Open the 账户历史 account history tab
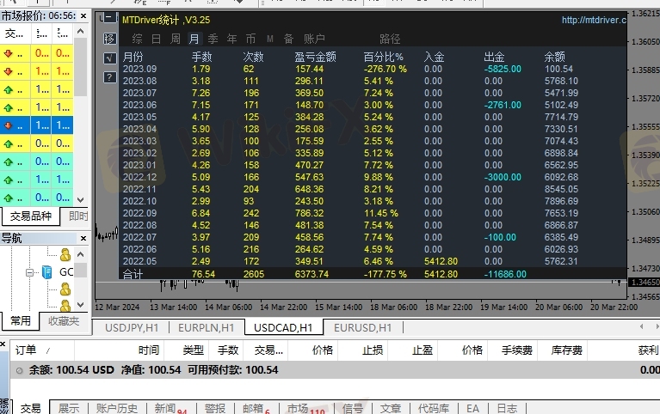The height and width of the screenshot is (414, 660). [116, 408]
